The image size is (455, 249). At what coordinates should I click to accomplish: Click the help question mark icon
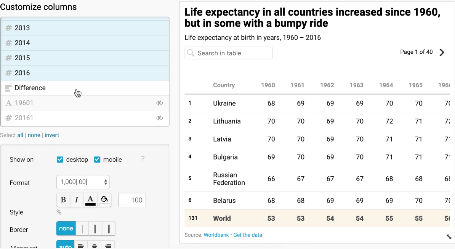[x=143, y=159]
